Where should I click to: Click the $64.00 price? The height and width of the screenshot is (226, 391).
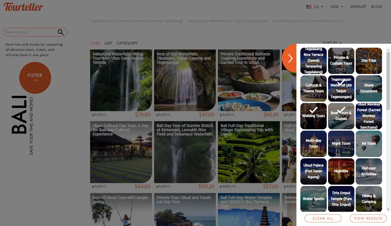click(143, 186)
